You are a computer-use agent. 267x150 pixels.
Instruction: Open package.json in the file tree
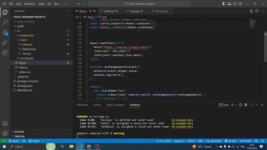25,86
